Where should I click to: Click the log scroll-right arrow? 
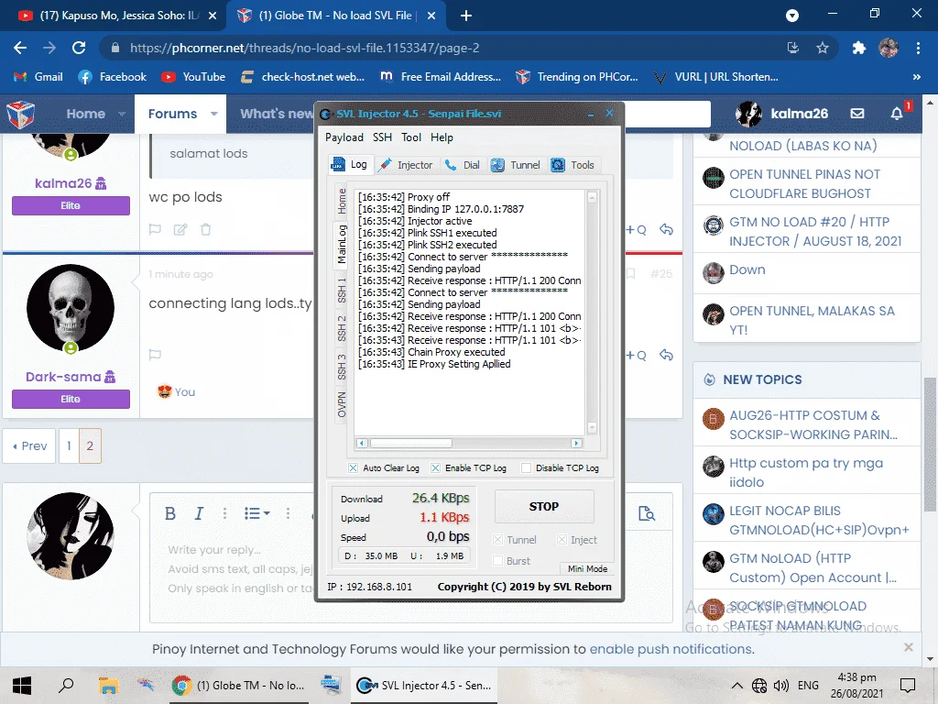point(576,443)
